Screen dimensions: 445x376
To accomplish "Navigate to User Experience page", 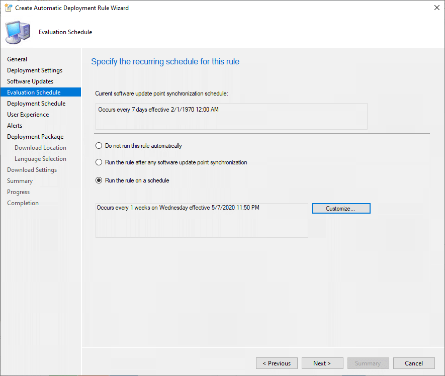I will tap(28, 115).
